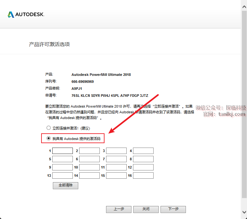Image resolution: width=247 pixels, height=219 pixels.
Task: Focus activation code field 4
Action: (143, 151)
